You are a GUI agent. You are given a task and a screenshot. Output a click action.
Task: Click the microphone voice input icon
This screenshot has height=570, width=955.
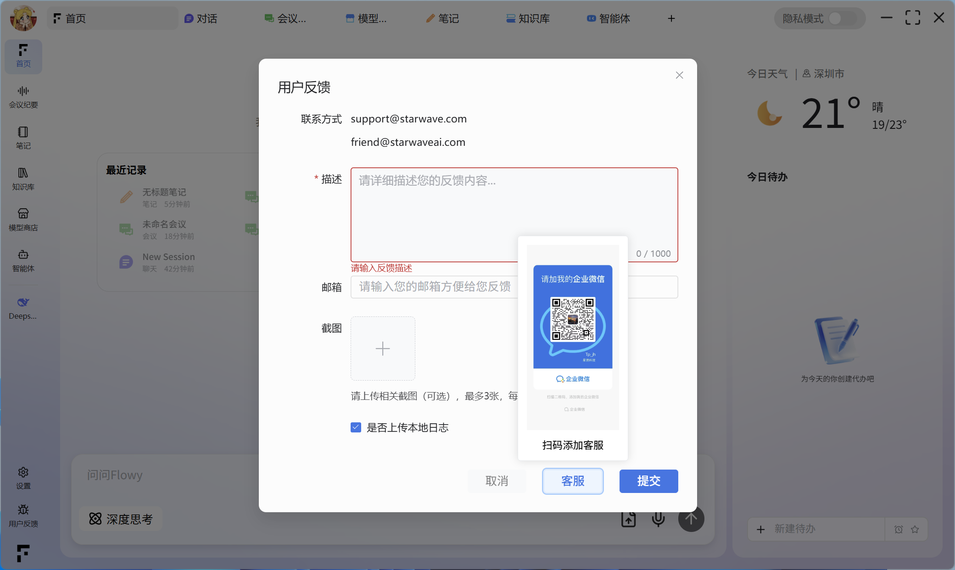point(658,519)
